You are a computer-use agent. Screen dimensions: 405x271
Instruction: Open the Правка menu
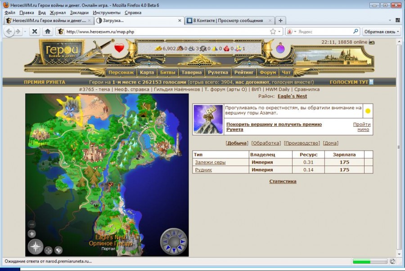point(27,13)
